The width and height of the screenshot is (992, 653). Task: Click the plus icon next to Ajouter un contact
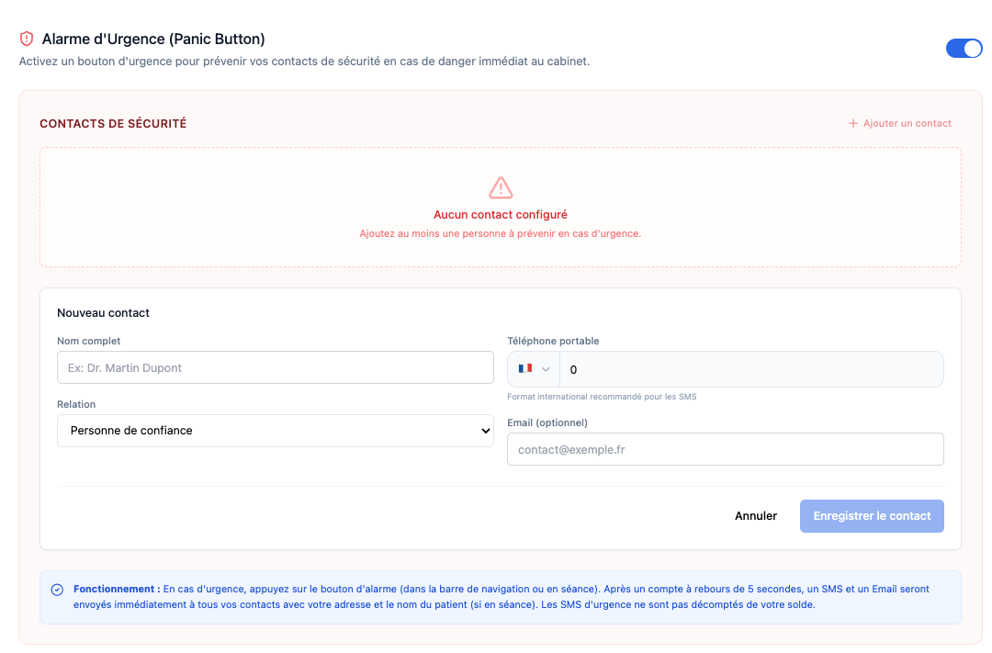[853, 123]
